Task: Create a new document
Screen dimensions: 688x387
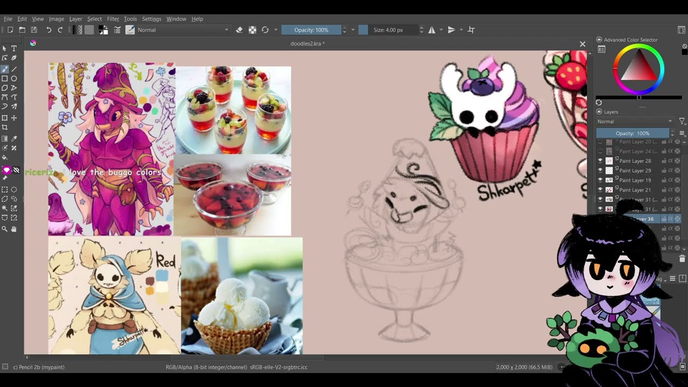Action: pyautogui.click(x=10, y=30)
